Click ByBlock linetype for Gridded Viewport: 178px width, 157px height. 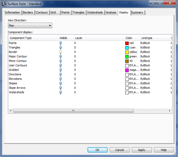(x=145, y=70)
